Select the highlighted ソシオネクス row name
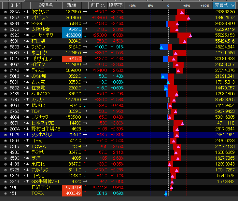Viewport: 238px width, 201px height. pos(42,135)
